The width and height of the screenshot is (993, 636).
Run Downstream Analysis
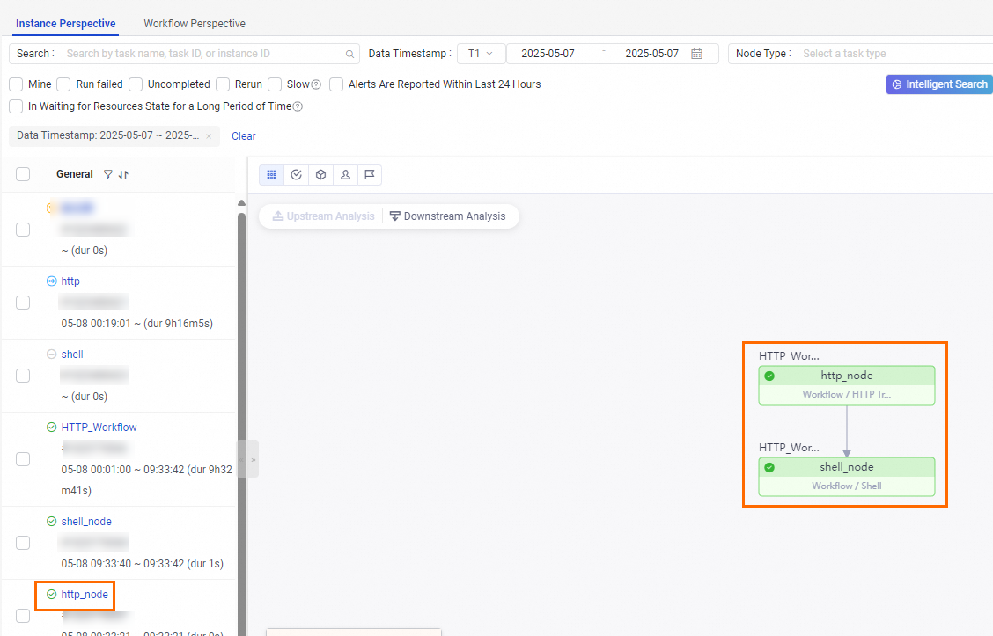pyautogui.click(x=448, y=216)
